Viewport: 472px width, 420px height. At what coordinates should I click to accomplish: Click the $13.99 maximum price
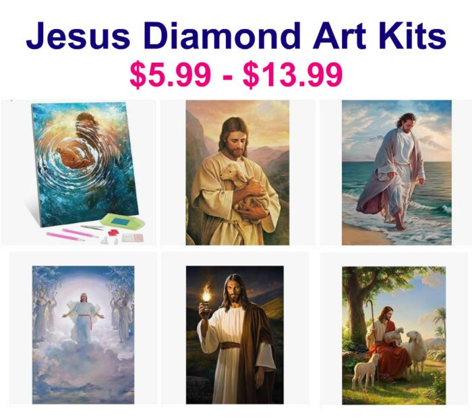click(292, 75)
